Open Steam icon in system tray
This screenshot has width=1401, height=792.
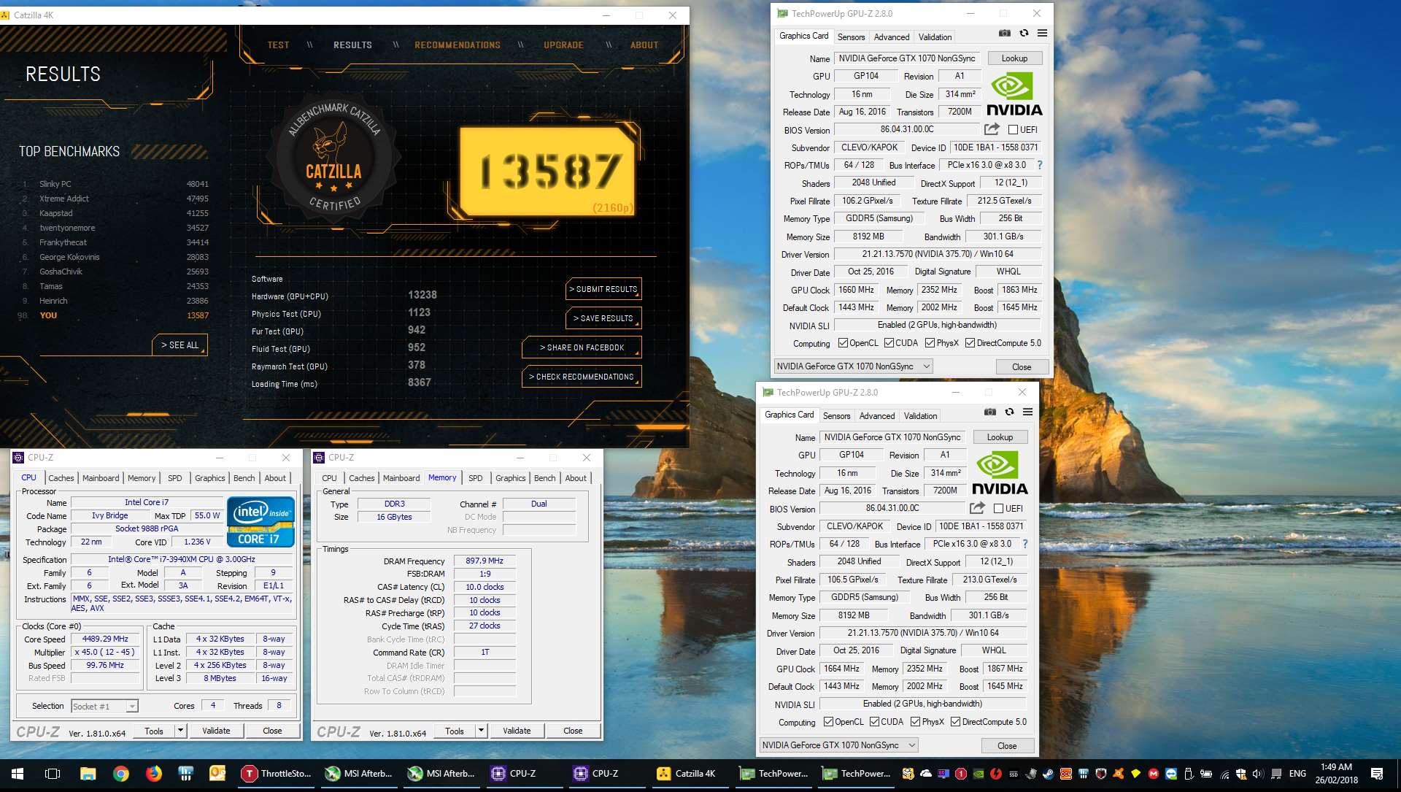pos(1049,774)
